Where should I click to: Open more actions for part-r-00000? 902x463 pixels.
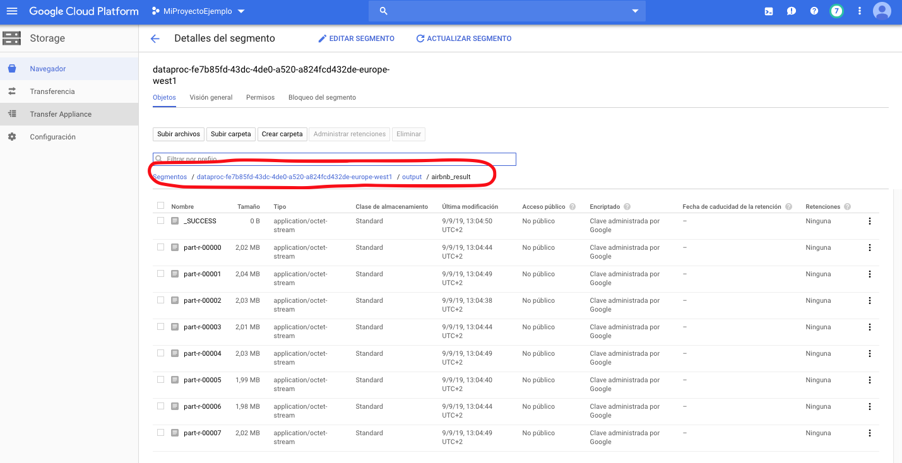click(870, 248)
